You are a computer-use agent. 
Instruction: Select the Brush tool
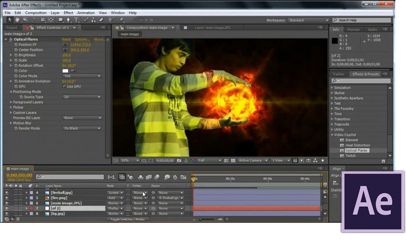pyautogui.click(x=86, y=19)
